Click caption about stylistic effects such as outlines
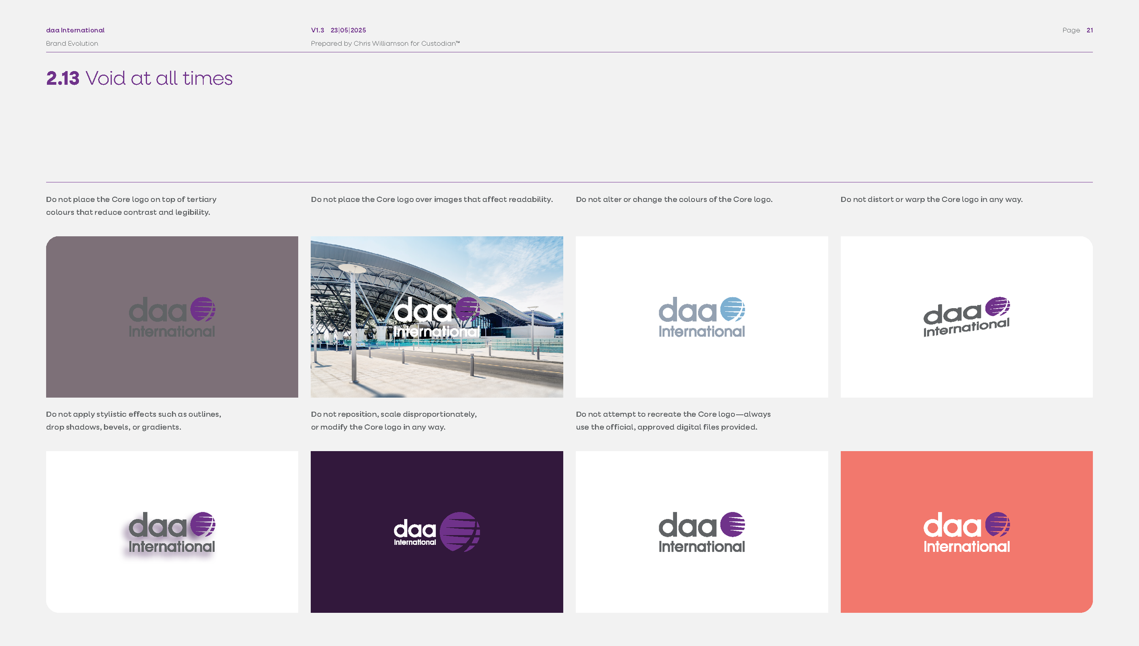The image size is (1139, 646). [133, 421]
